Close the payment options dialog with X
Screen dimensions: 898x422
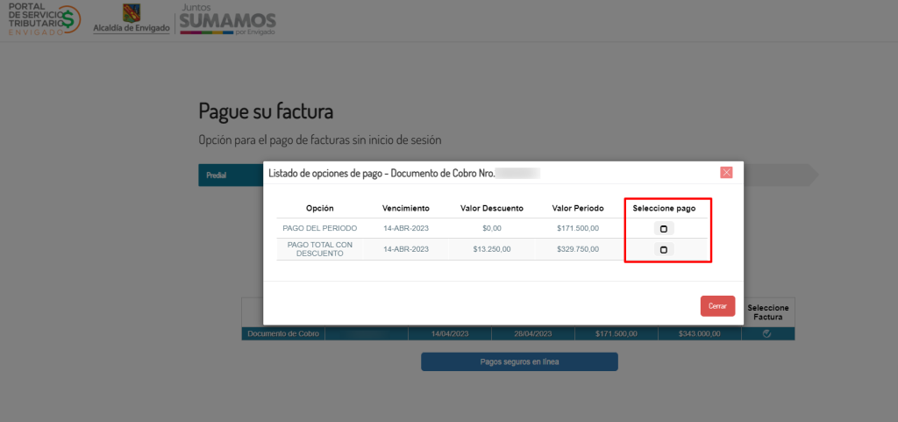(x=726, y=173)
